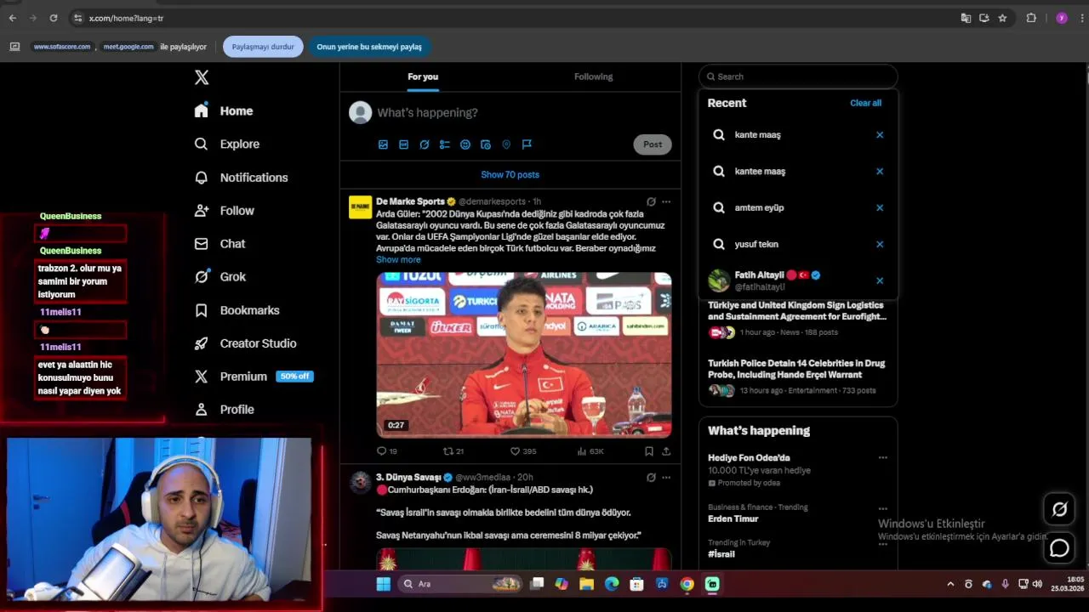This screenshot has width=1089, height=612.
Task: Bookmark this page with star icon
Action: (x=1002, y=18)
